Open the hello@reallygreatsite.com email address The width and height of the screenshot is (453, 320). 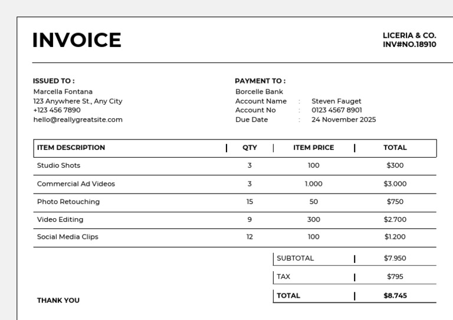[x=78, y=119]
